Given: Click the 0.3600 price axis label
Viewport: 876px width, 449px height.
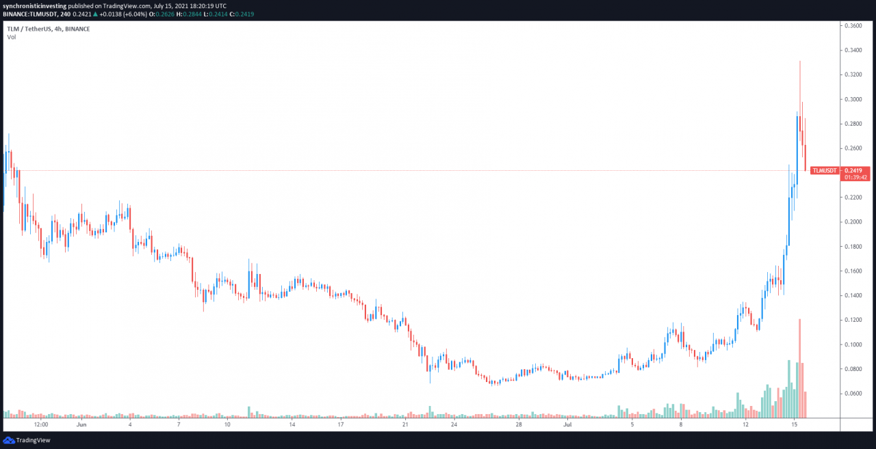Looking at the screenshot, I should (853, 25).
